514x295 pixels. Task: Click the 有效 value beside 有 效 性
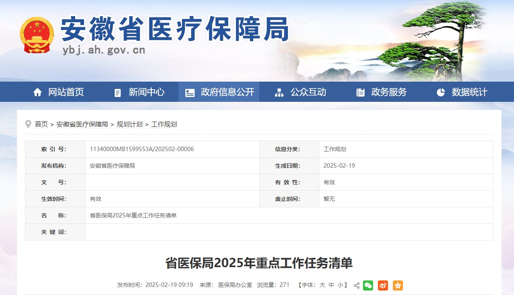329,182
